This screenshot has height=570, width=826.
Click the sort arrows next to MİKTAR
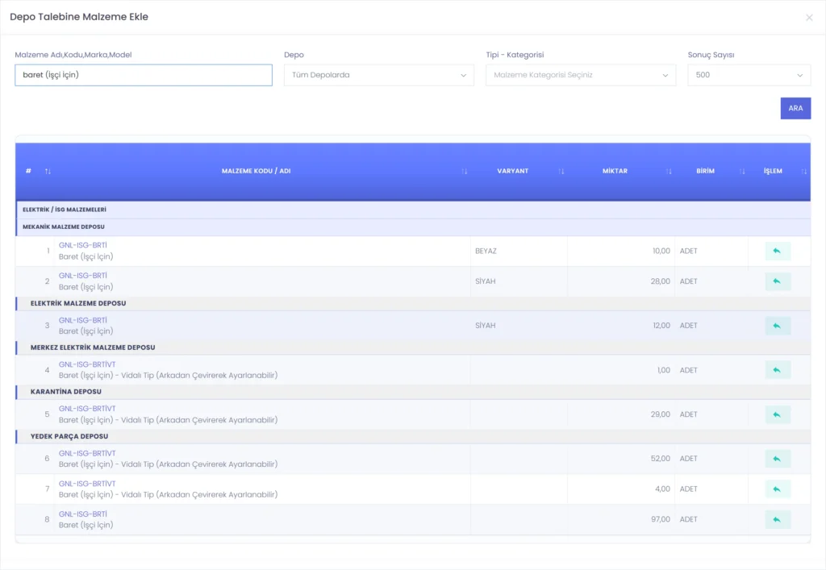[x=669, y=171]
